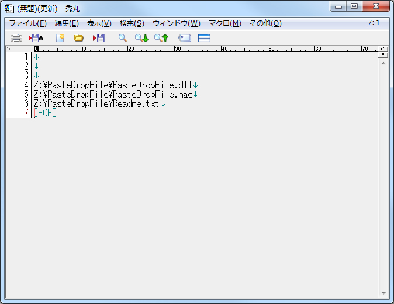Image resolution: width=394 pixels, height=304 pixels.
Task: Click line number 2 in the margin
Action: pyautogui.click(x=26, y=66)
